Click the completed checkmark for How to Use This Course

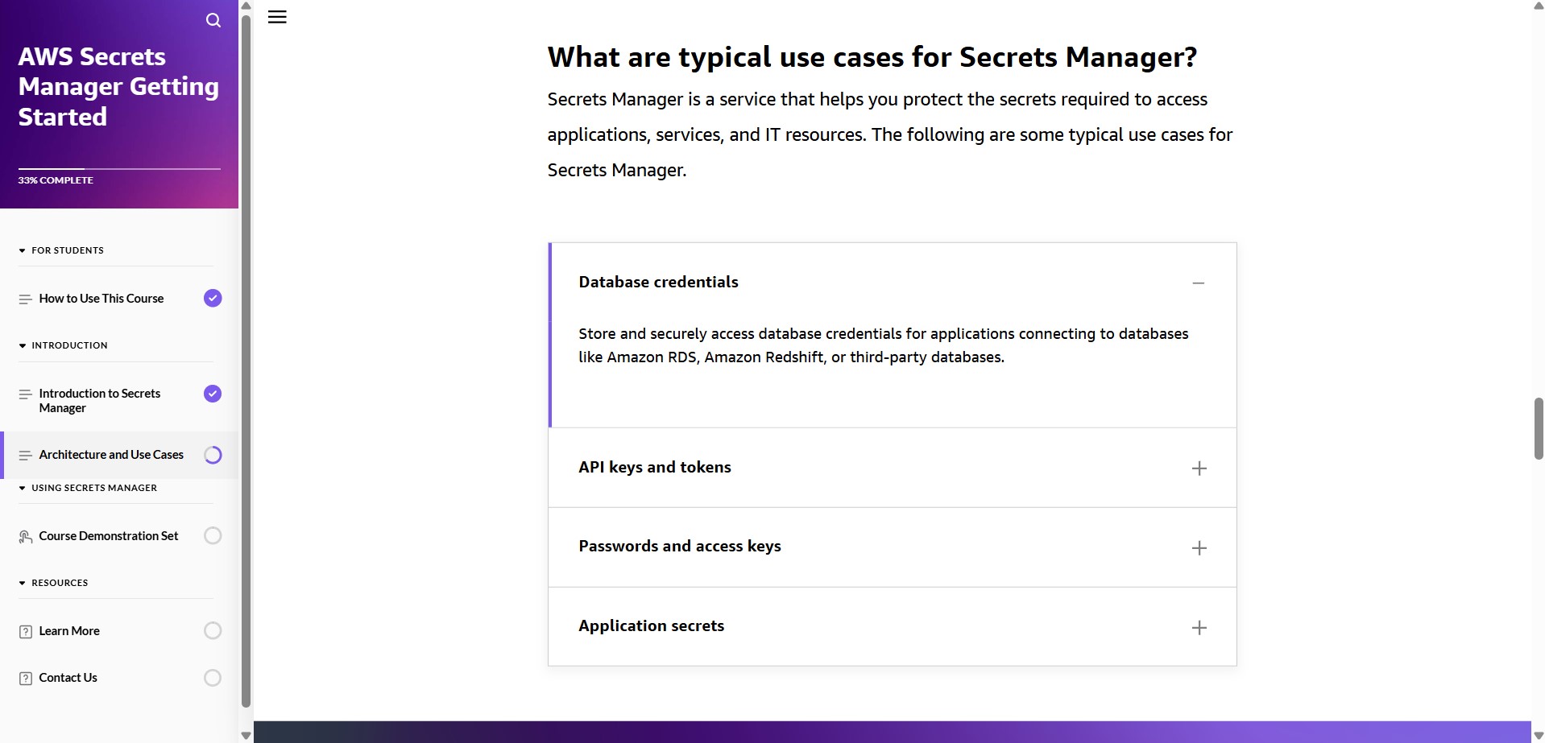pos(213,298)
